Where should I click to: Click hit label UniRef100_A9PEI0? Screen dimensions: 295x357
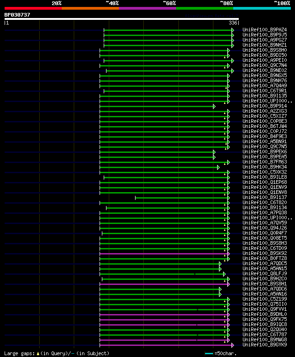coord(265,61)
